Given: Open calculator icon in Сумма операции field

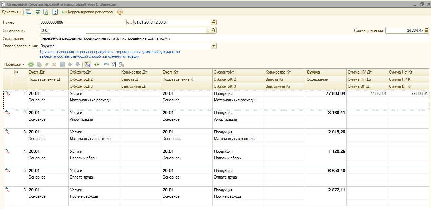Looking at the screenshot, I should click(426, 30).
